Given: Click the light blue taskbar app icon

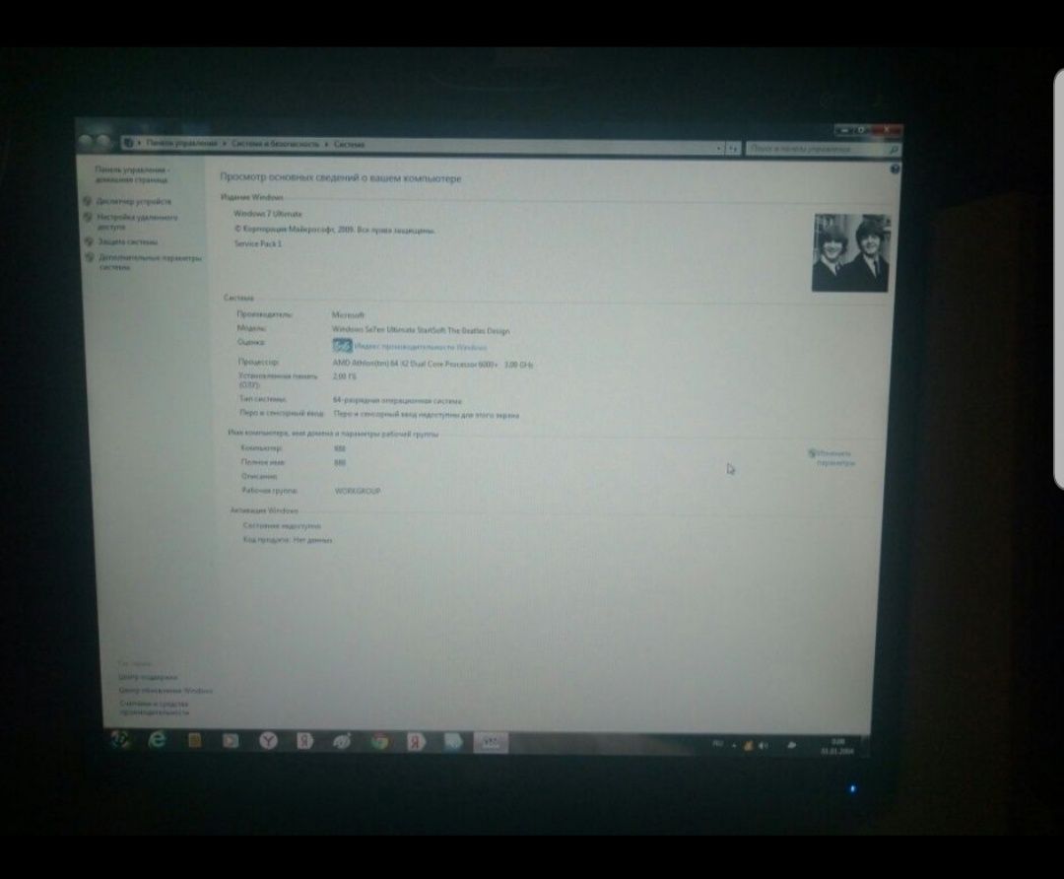Looking at the screenshot, I should (x=453, y=742).
